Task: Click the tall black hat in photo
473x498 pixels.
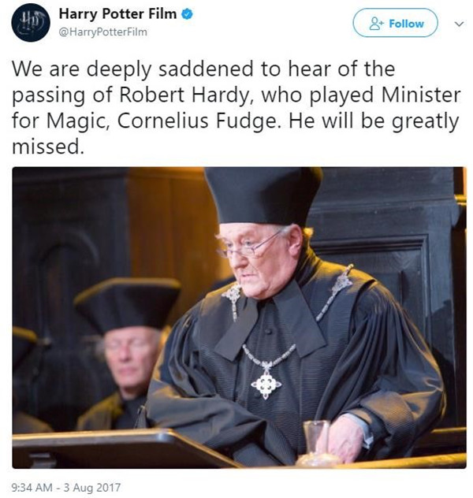Action: click(x=263, y=195)
